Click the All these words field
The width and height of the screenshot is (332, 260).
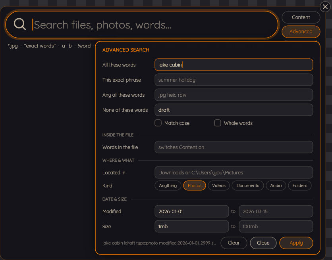click(x=234, y=65)
